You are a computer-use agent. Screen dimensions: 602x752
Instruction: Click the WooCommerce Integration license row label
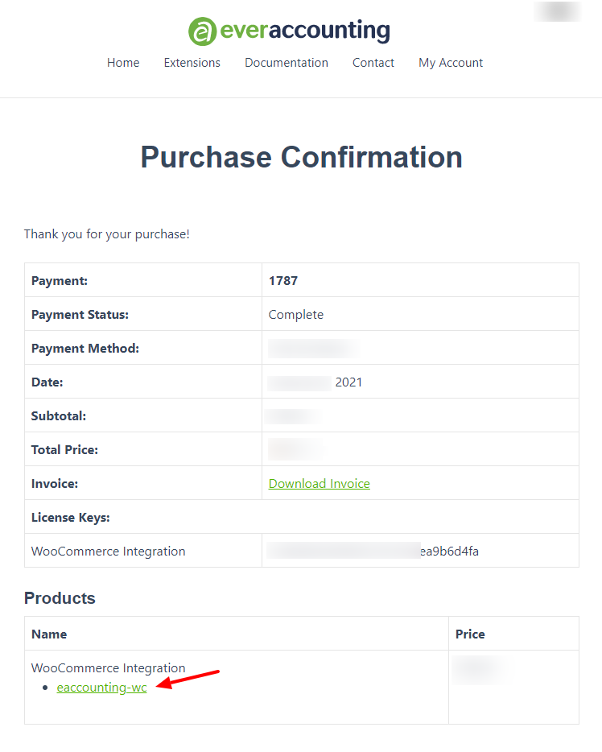[x=109, y=551]
